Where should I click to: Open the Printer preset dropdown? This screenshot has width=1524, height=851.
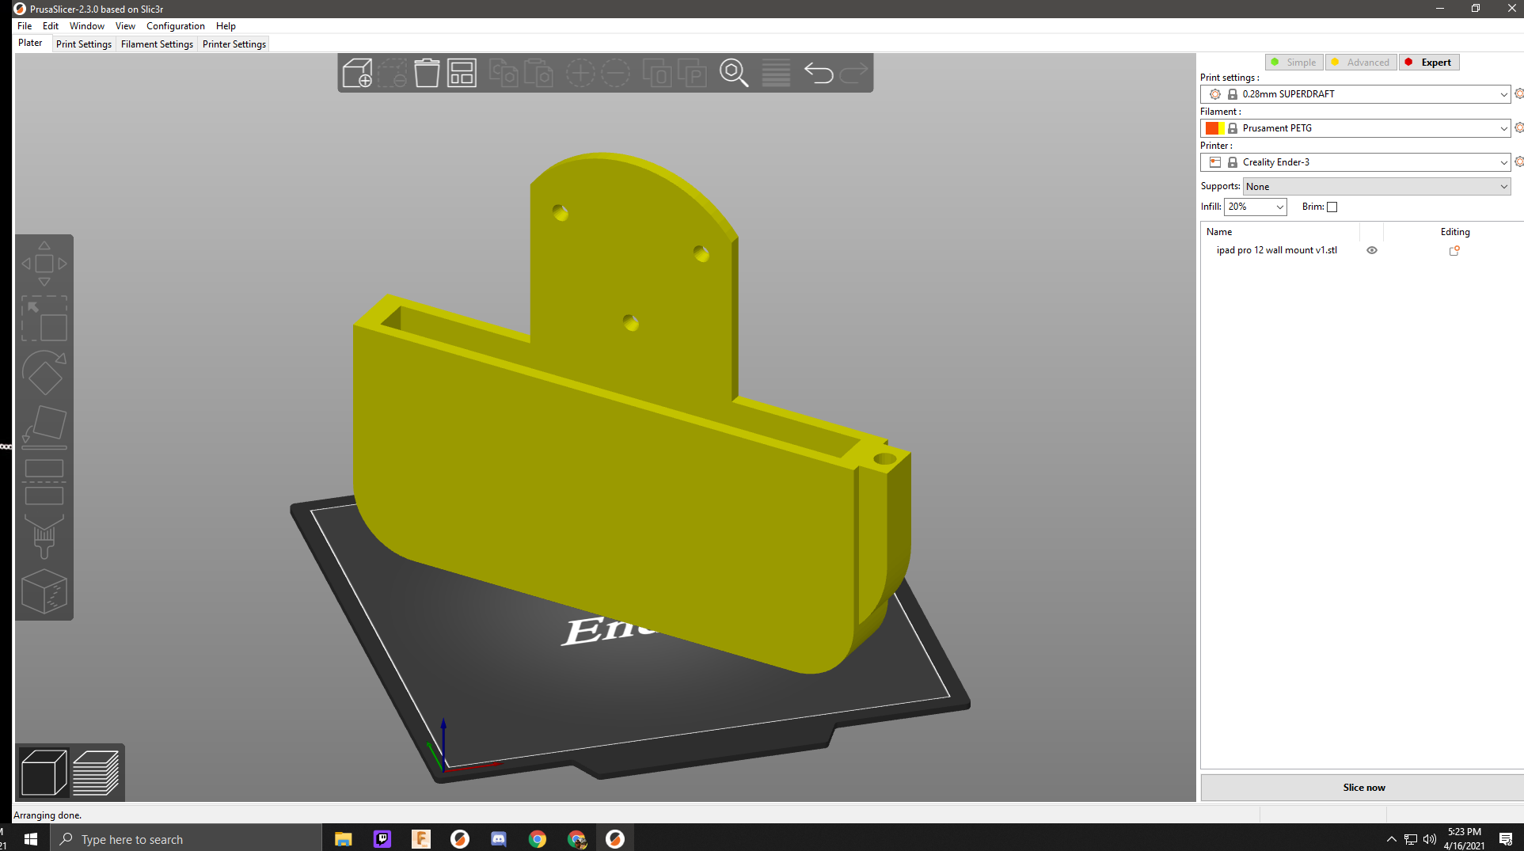click(x=1355, y=162)
